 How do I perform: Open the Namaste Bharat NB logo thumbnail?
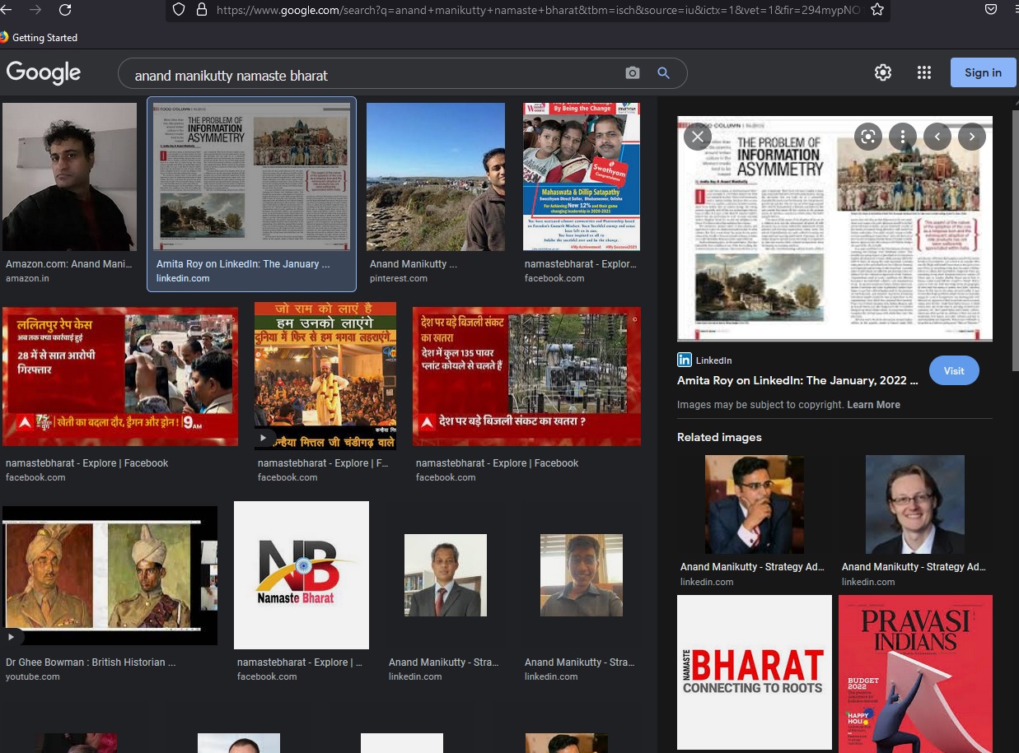301,575
